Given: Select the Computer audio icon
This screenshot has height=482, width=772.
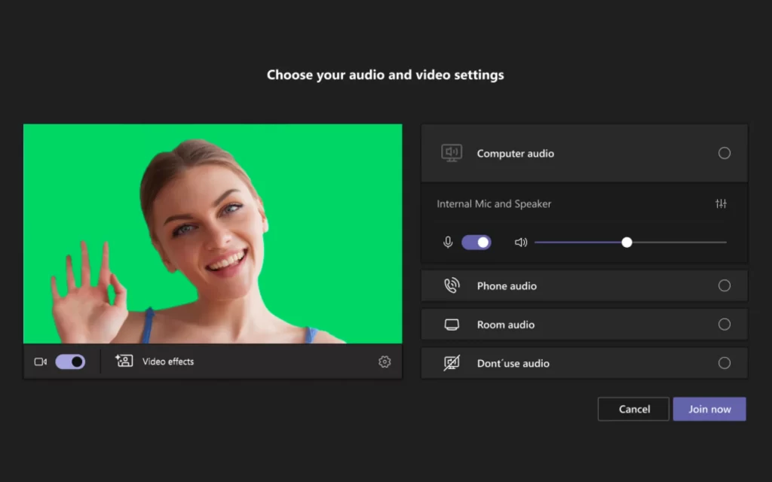Looking at the screenshot, I should tap(452, 153).
